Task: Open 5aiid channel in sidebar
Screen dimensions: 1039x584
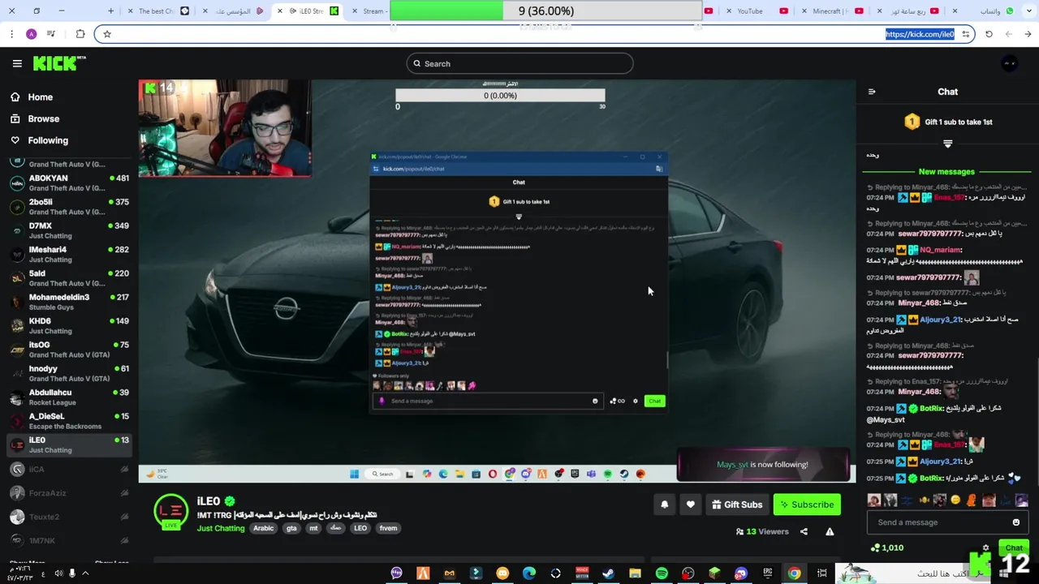Action: click(69, 278)
